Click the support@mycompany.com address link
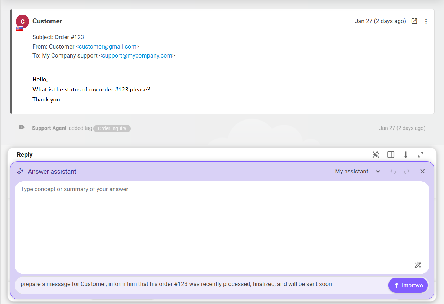This screenshot has width=444, height=304. point(137,56)
